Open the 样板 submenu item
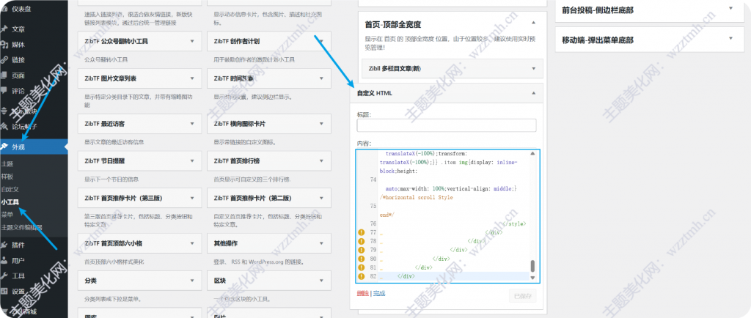Viewport: 751px width, 318px height. 7,177
